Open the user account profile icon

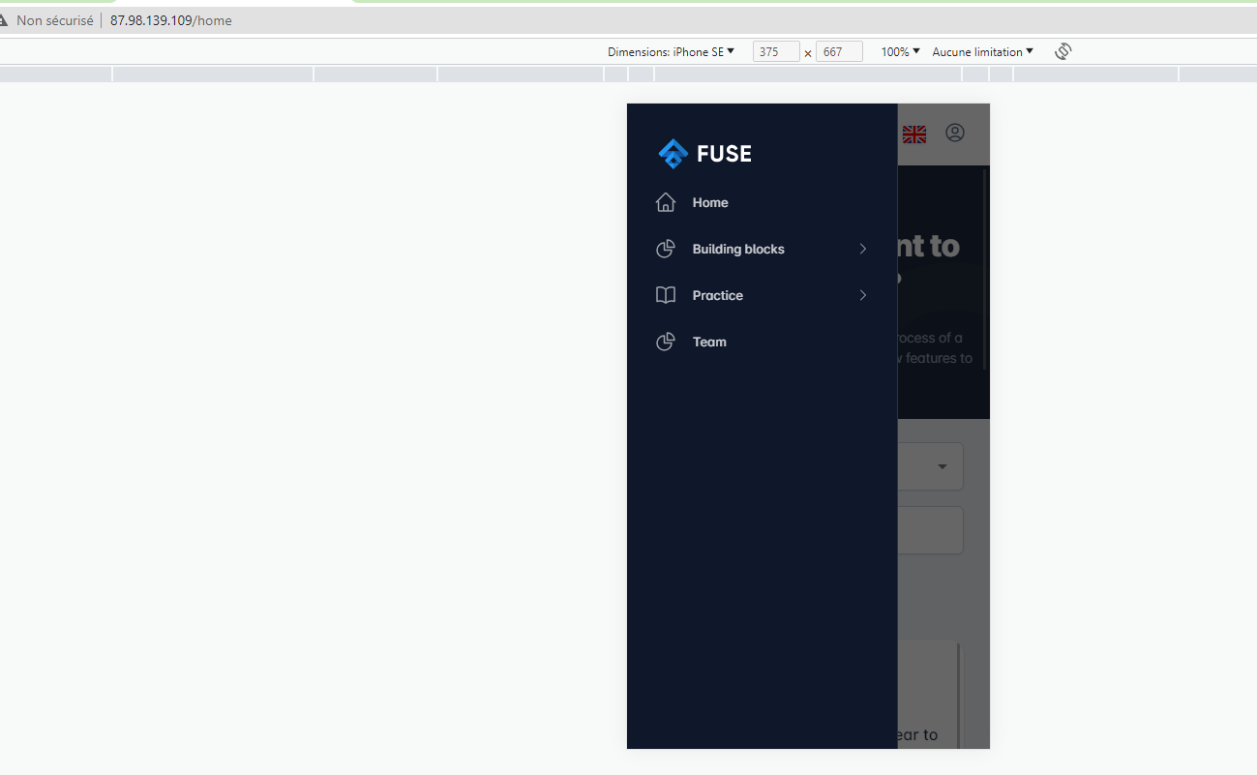pyautogui.click(x=955, y=134)
